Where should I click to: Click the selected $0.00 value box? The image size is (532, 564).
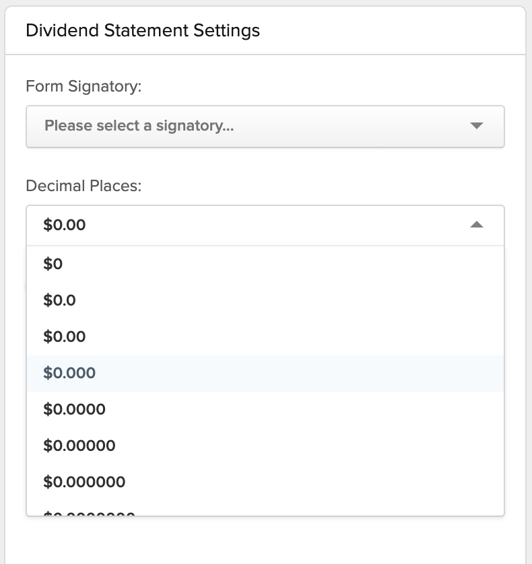click(265, 225)
